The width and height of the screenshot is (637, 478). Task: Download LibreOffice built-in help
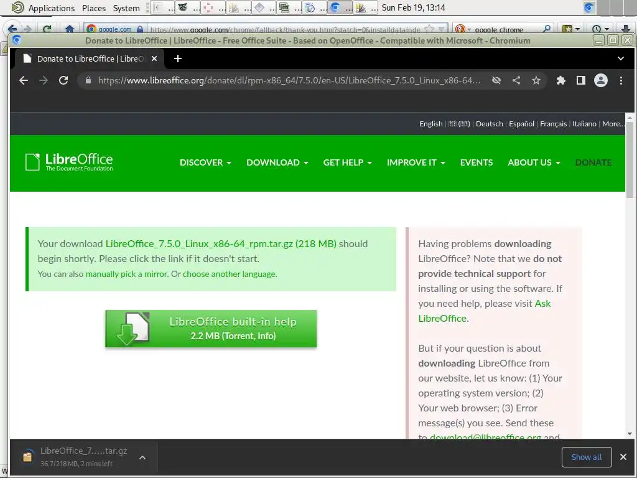coord(211,329)
